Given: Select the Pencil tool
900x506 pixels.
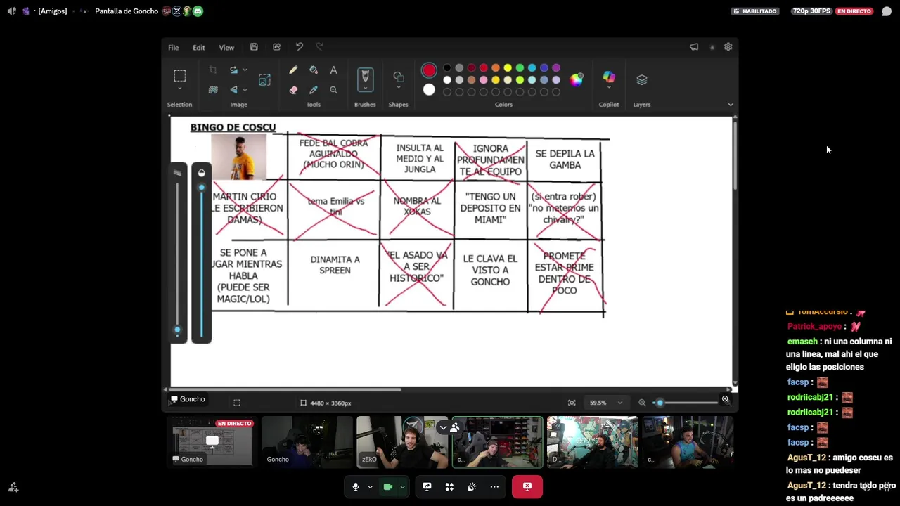Looking at the screenshot, I should click(x=293, y=70).
